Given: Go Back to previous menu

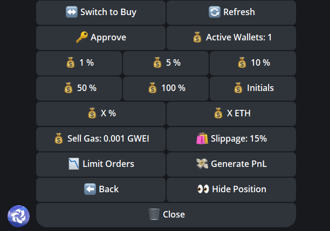Looking at the screenshot, I should coord(101,190).
